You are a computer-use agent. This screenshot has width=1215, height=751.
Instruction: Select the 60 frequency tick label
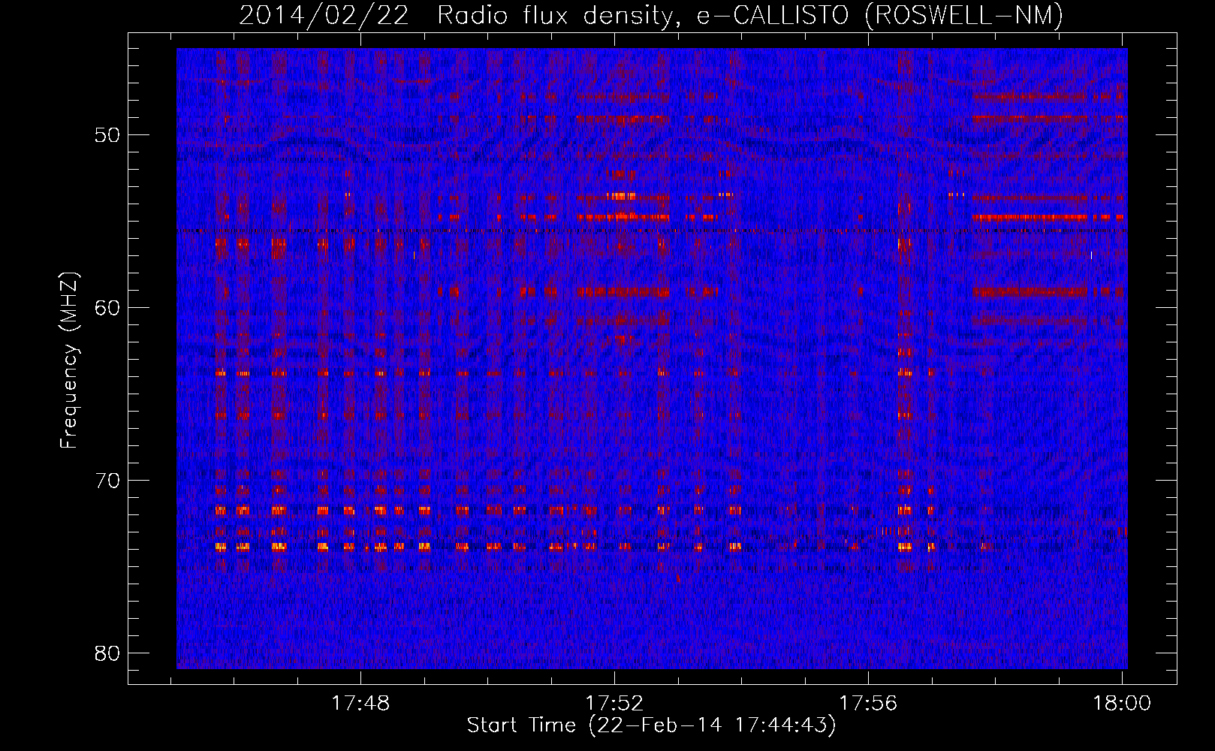coord(108,308)
